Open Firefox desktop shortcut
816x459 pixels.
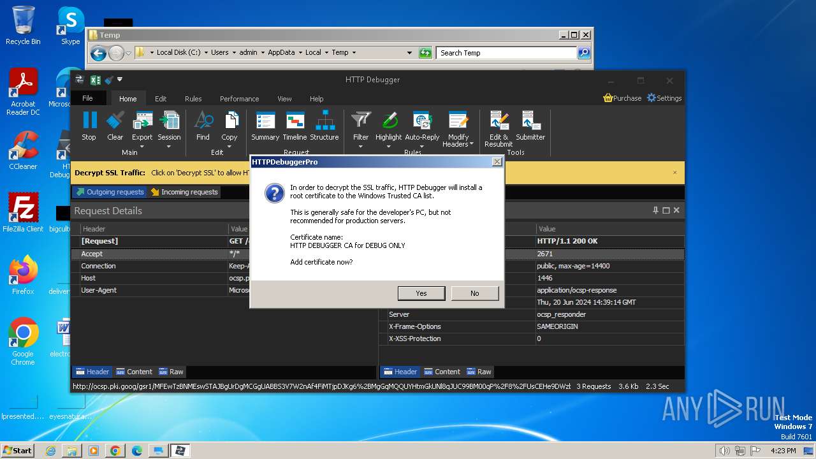23,275
